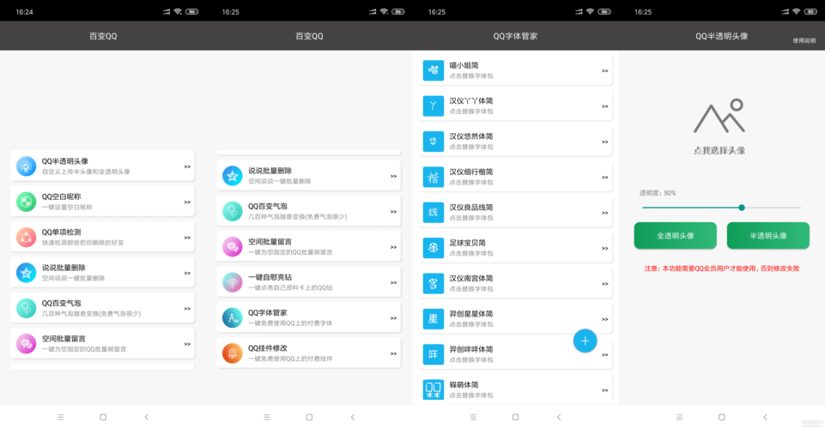Image resolution: width=825 pixels, height=429 pixels.
Task: Open the >> arrow on QQ半透明头像 row
Action: pos(187,166)
